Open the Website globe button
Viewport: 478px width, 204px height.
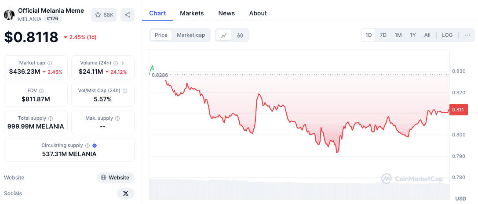[116, 178]
